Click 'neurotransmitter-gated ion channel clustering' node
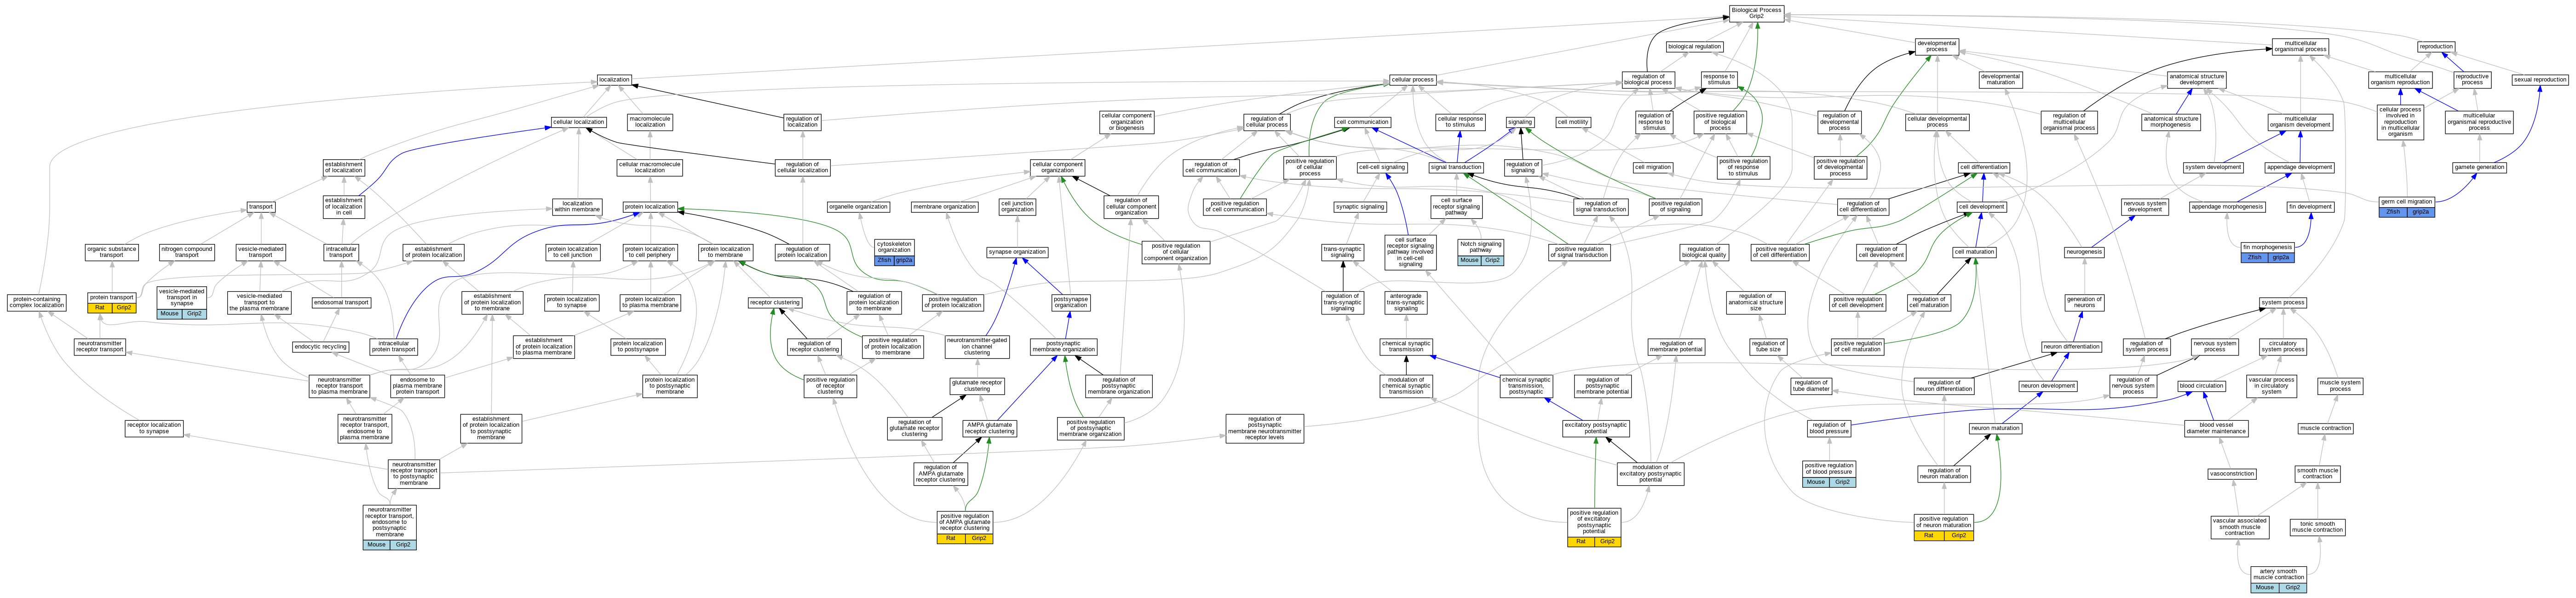 tap(977, 346)
